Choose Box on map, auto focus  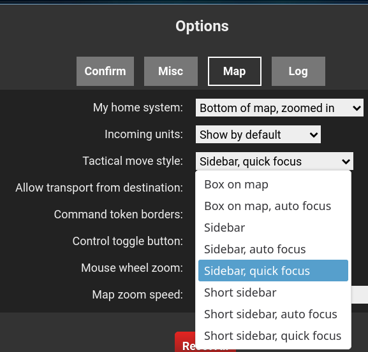coord(273,206)
